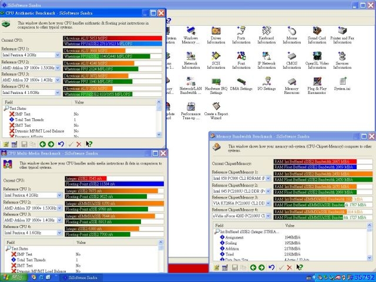Open IP Network Information icon
This screenshot has width=376, height=282.
pyautogui.click(x=266, y=61)
